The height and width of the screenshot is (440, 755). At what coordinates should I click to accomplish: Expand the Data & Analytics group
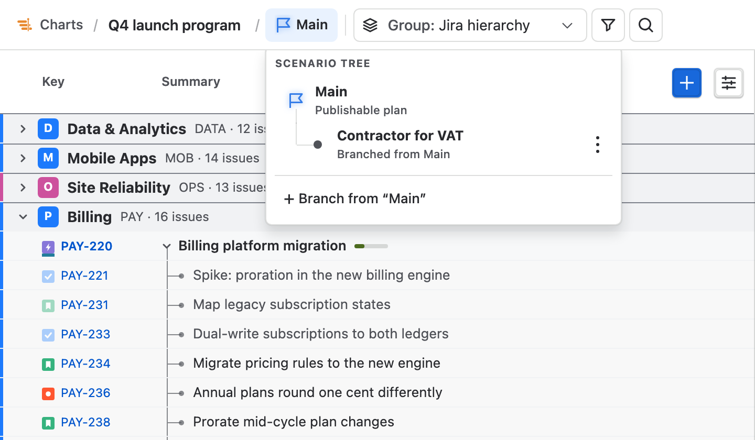[23, 129]
